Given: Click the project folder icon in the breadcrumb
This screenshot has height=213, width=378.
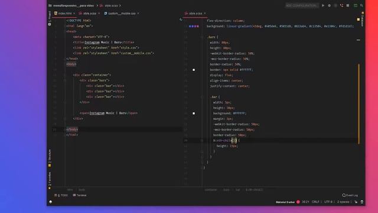Looking at the screenshot, I should pyautogui.click(x=50, y=5).
